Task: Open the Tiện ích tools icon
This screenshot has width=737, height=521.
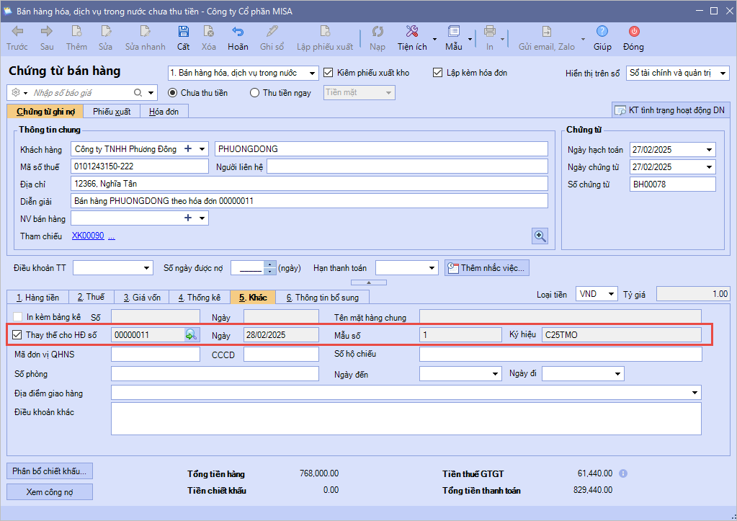Action: click(x=412, y=32)
